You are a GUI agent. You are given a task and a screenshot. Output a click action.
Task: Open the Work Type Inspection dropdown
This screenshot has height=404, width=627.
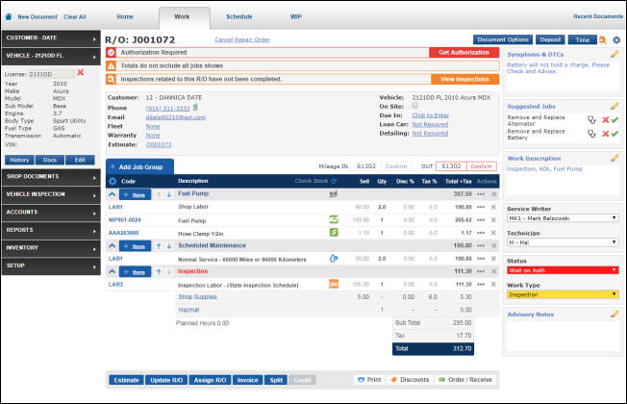pos(563,294)
